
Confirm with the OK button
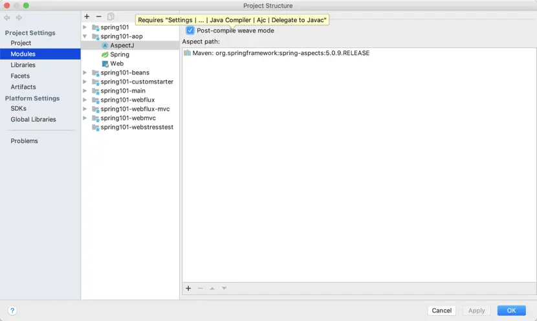511,311
